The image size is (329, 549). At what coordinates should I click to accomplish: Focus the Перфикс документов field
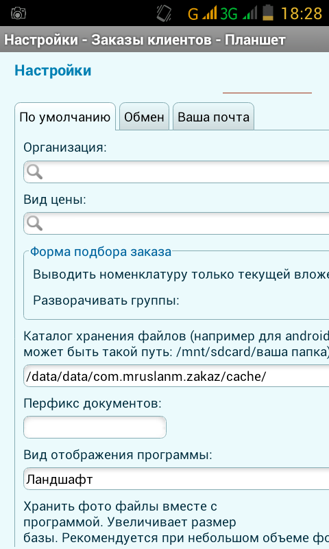pyautogui.click(x=95, y=427)
